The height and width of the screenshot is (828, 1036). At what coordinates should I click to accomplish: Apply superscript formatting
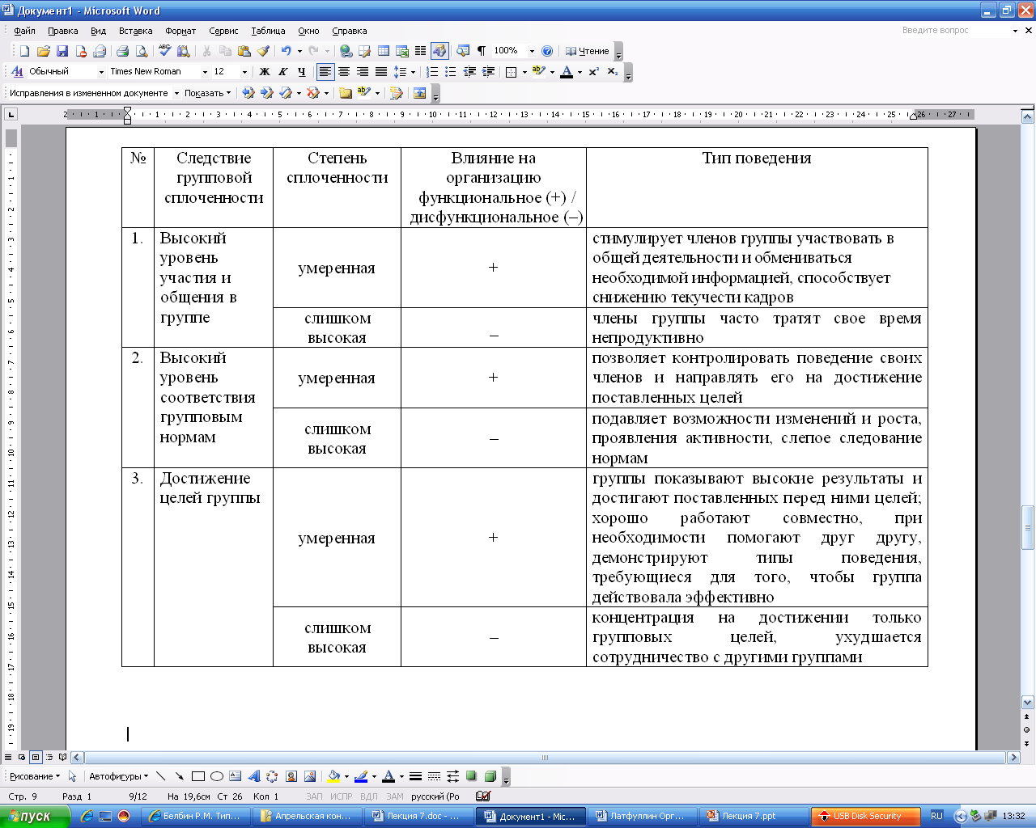click(x=593, y=72)
